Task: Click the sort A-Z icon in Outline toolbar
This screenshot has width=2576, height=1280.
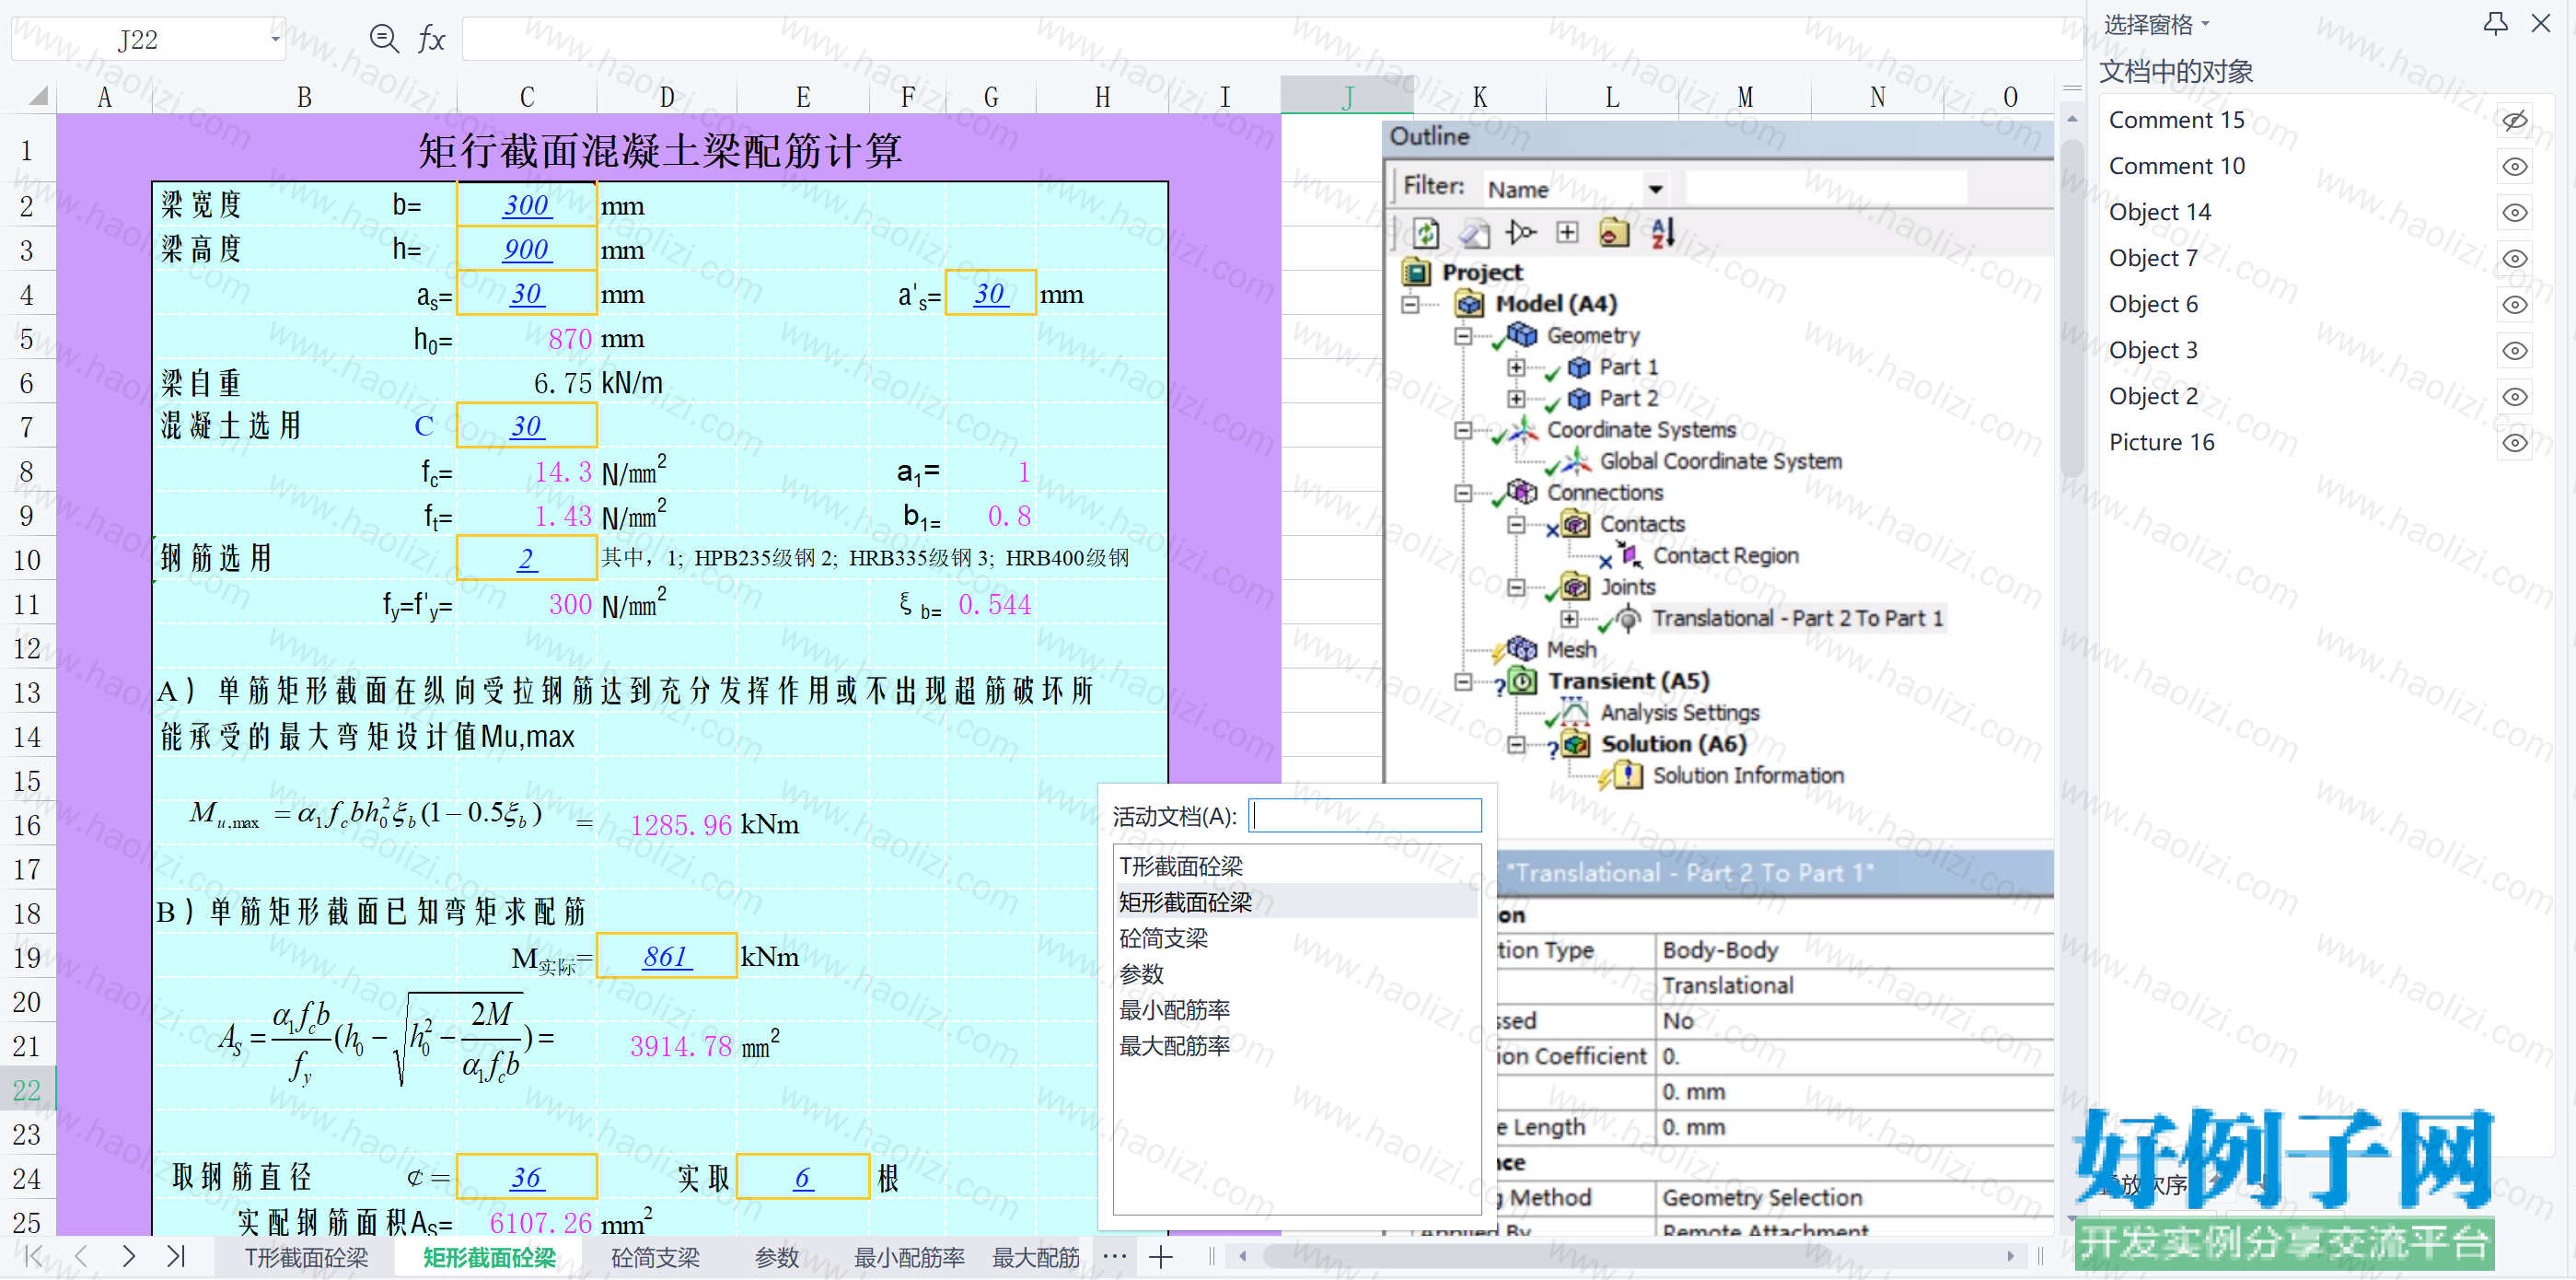Action: point(1662,233)
